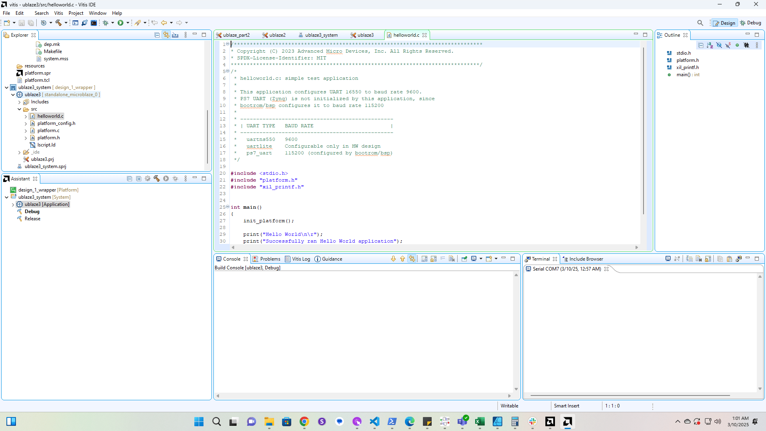Toggle Hide Fields in the Outline toolbar
The height and width of the screenshot is (431, 766).
click(x=719, y=45)
